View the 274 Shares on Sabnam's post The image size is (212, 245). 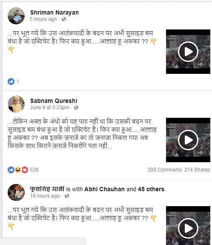[197, 170]
